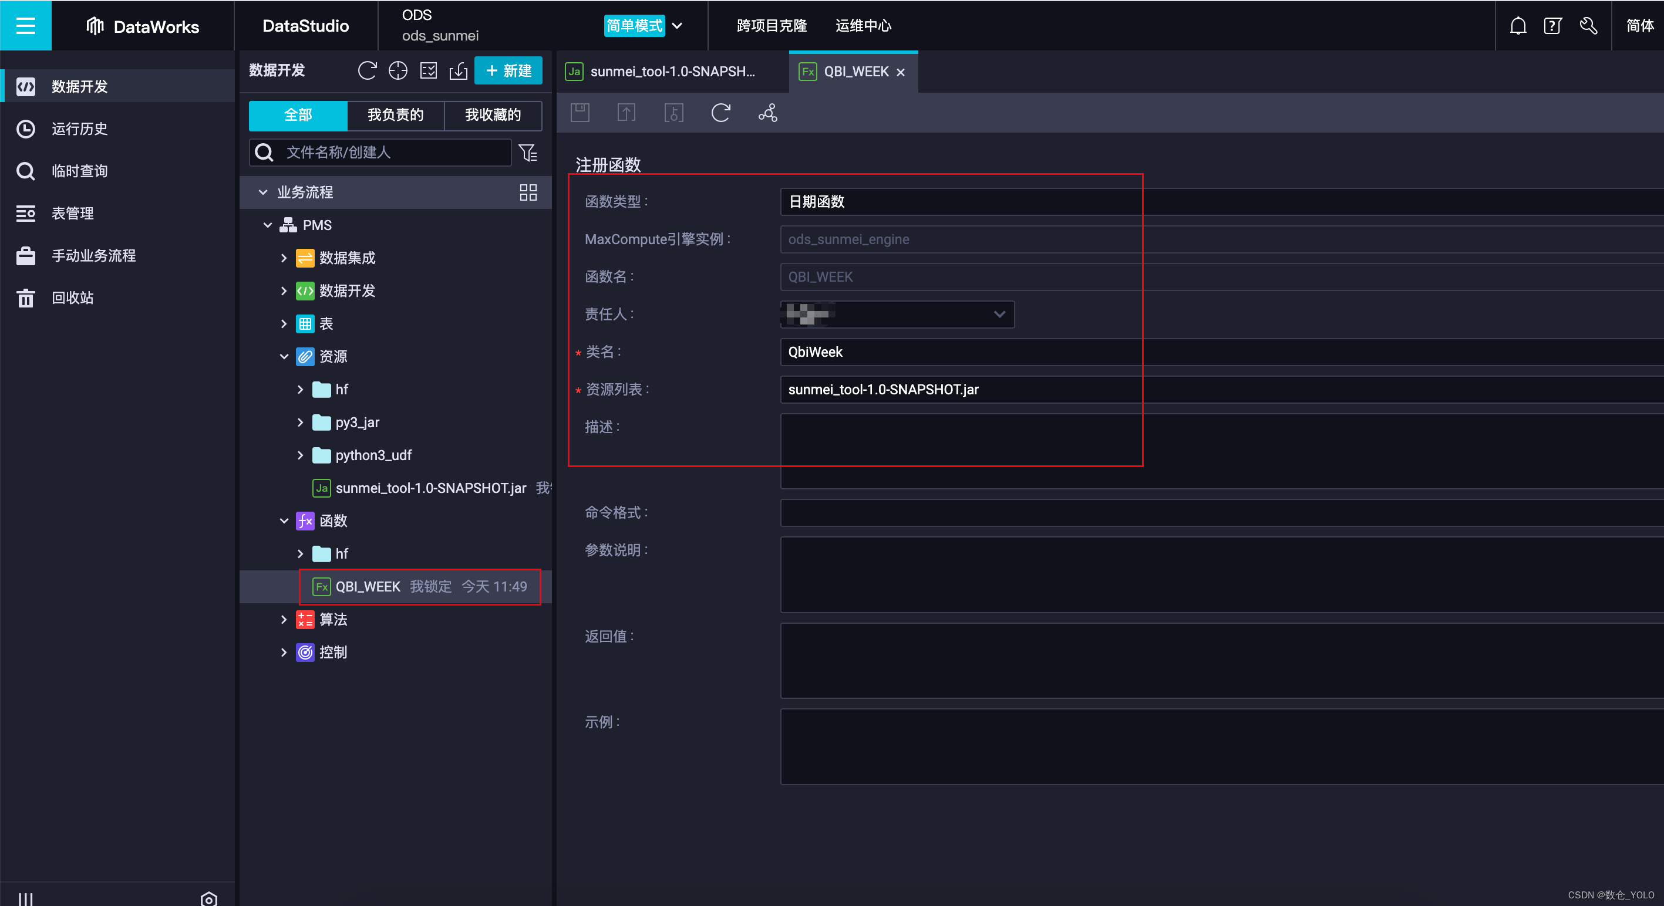This screenshot has height=906, width=1664.
Task: Open the wrench settings icon
Action: [1588, 26]
